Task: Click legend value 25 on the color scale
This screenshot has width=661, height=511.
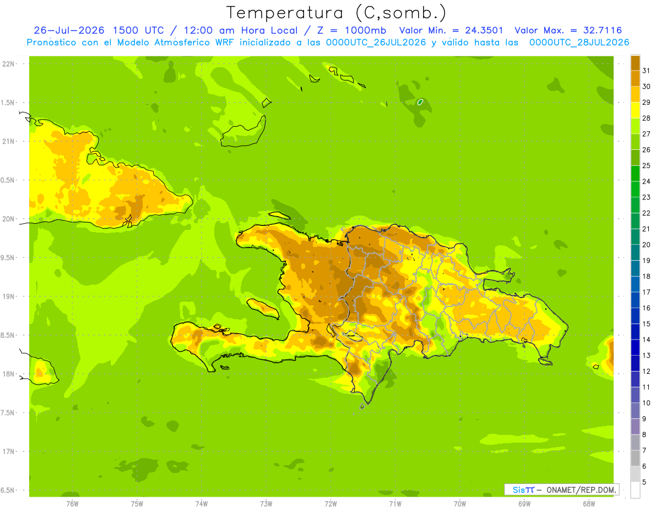Action: pos(647,165)
